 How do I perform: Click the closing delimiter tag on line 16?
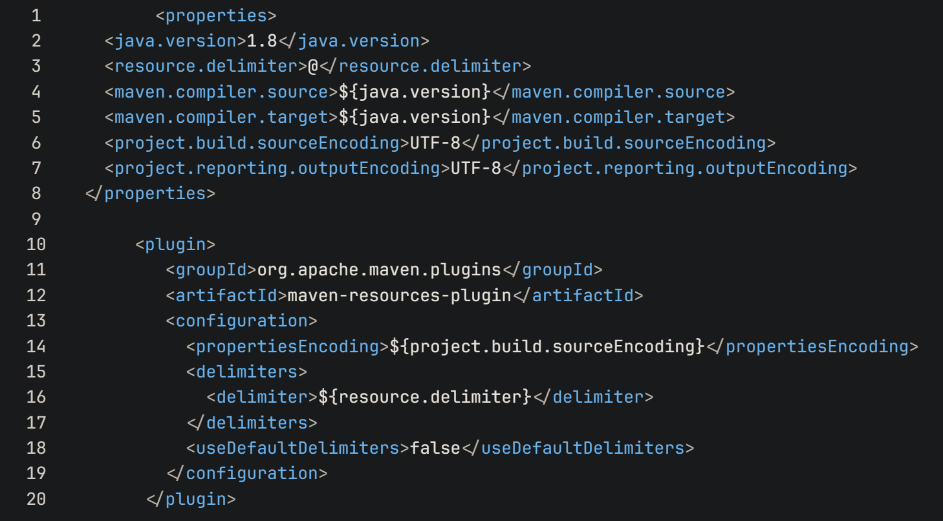pyautogui.click(x=593, y=397)
